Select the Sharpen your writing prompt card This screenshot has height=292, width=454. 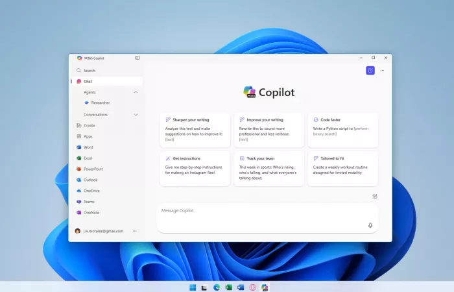[195, 130]
